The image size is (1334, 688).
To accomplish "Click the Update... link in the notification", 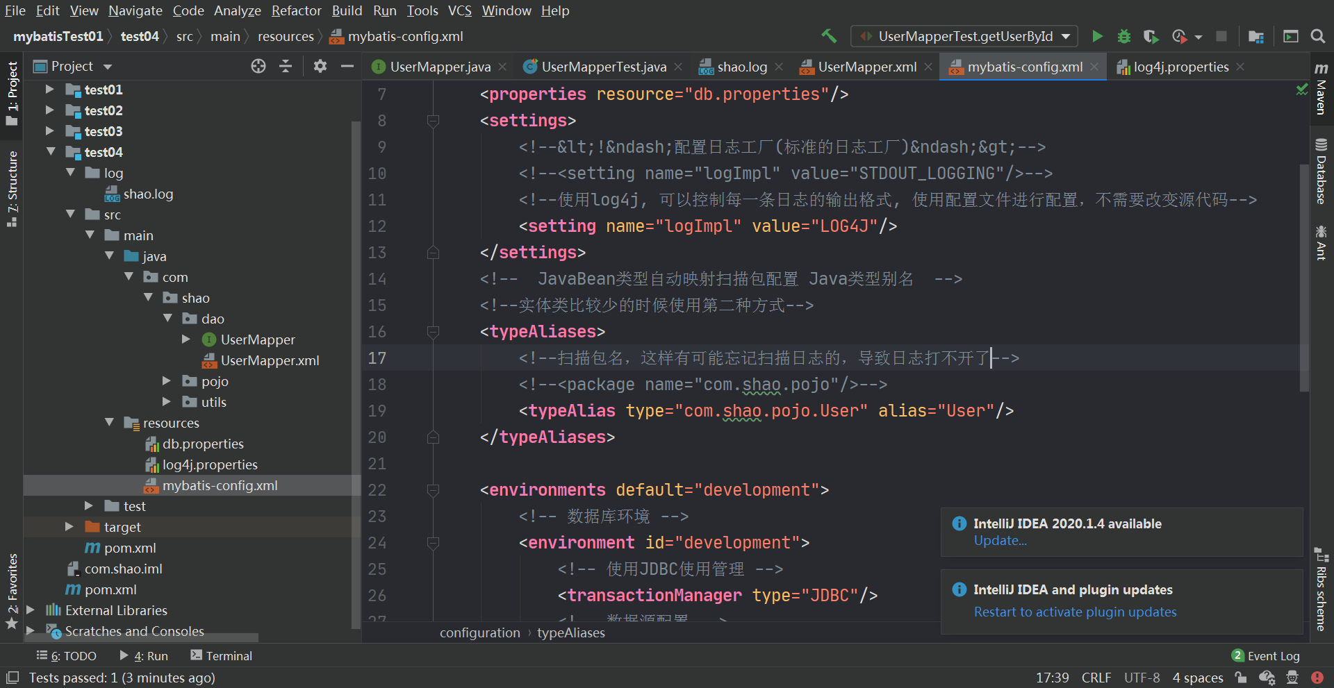I will tap(1000, 541).
